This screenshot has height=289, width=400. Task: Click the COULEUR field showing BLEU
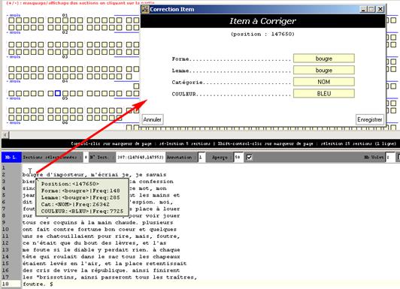[324, 93]
